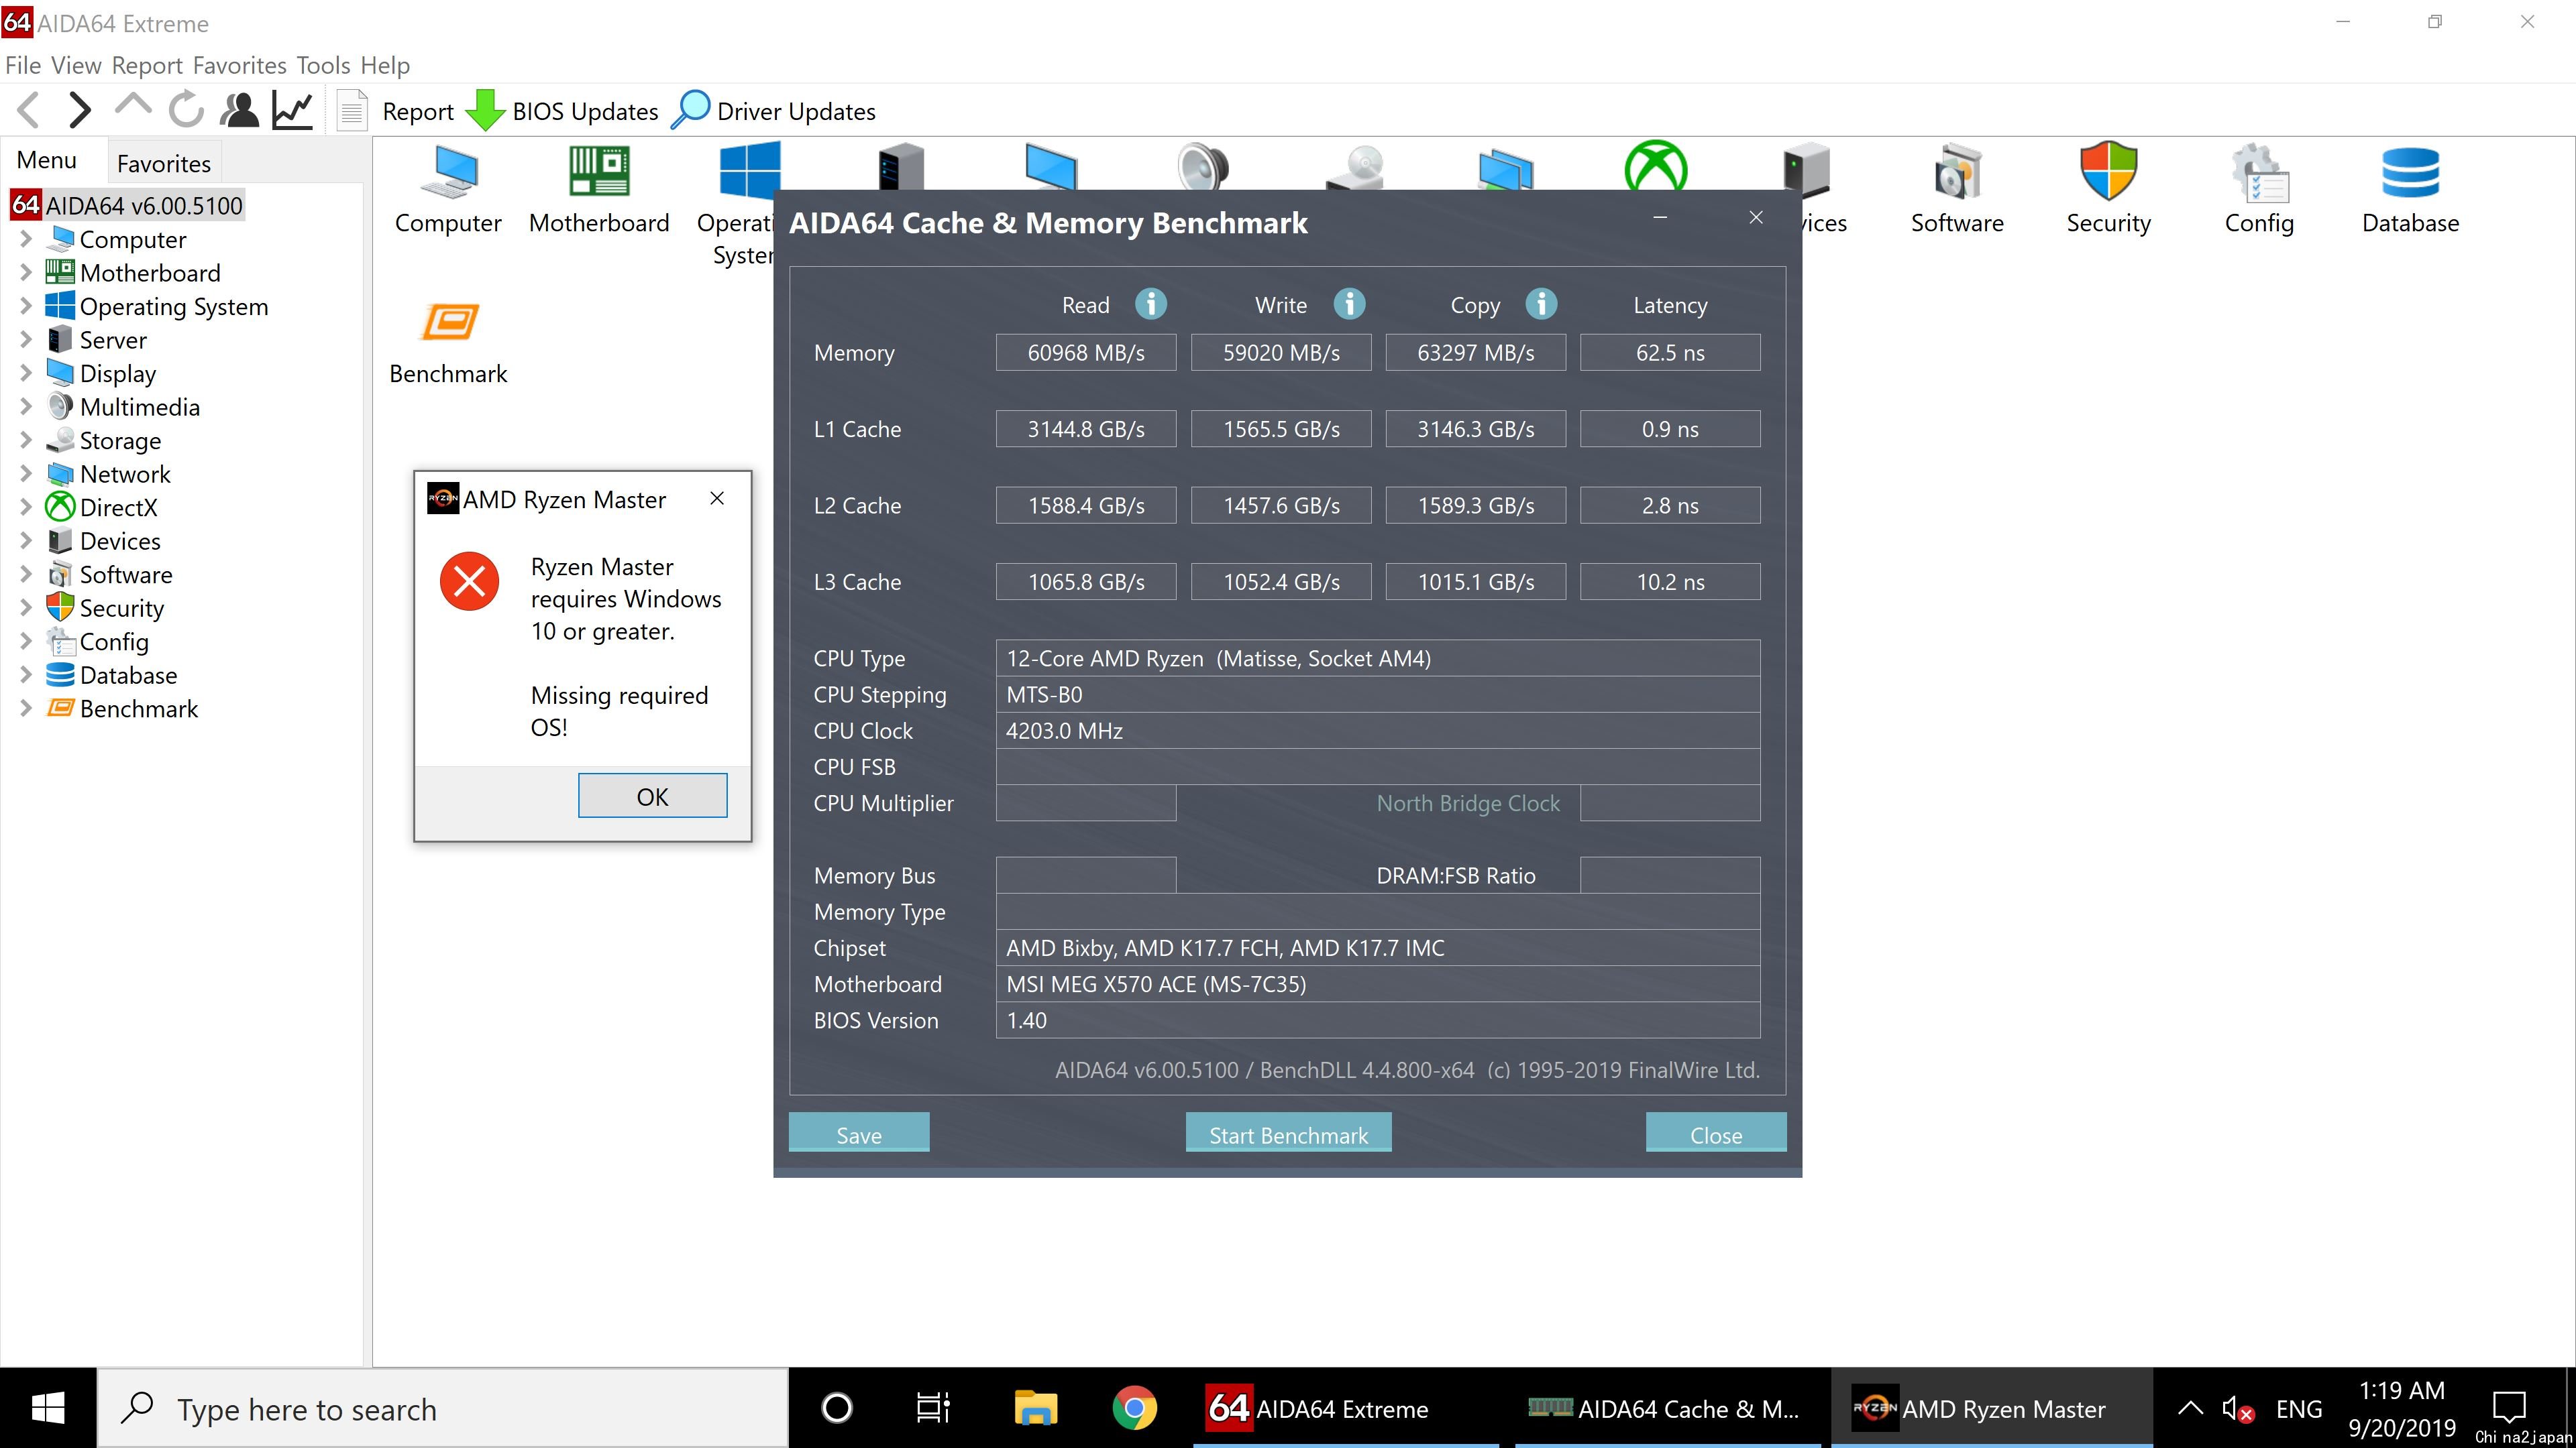2576x1448 pixels.
Task: Open the Report menu
Action: (147, 65)
